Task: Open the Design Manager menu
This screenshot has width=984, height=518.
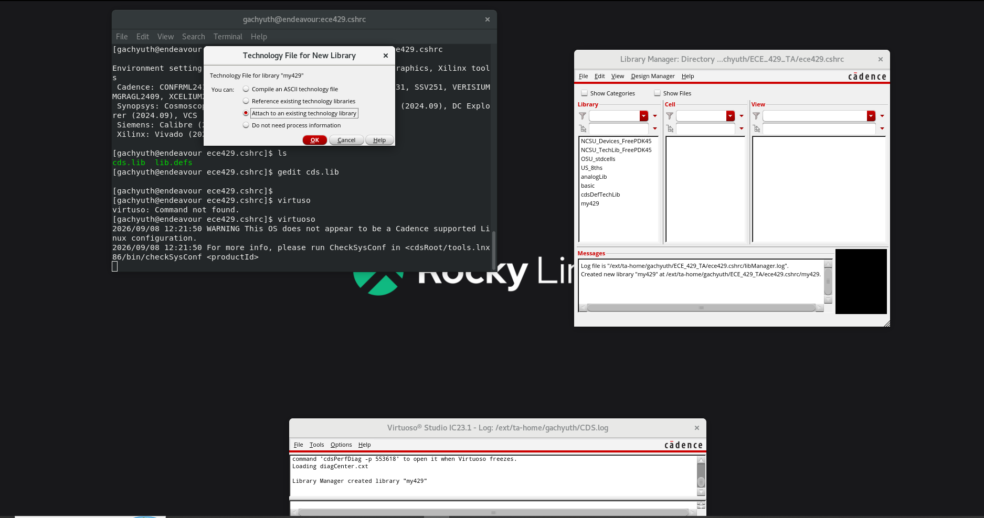Action: coord(653,76)
